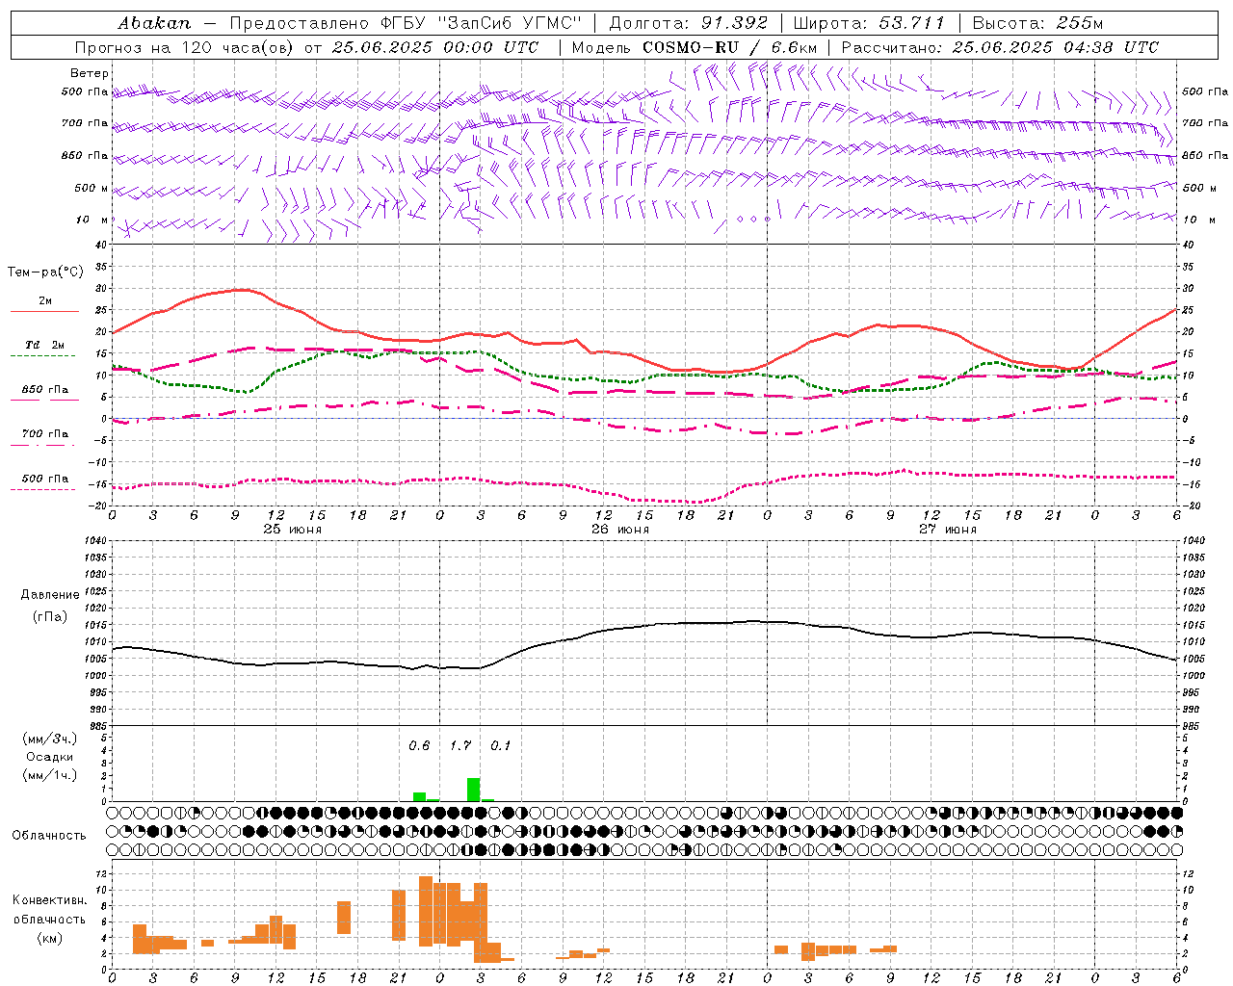Click the 40 value on left temperature axis
This screenshot has height=986, width=1233.
[100, 245]
